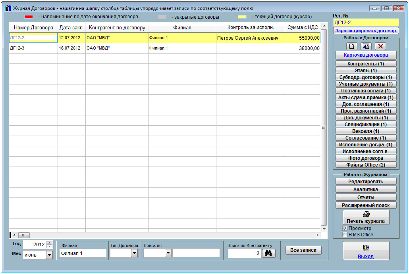Sort by the Номер Договора column header
Viewport: 409px width, 274px height.
pos(33,27)
